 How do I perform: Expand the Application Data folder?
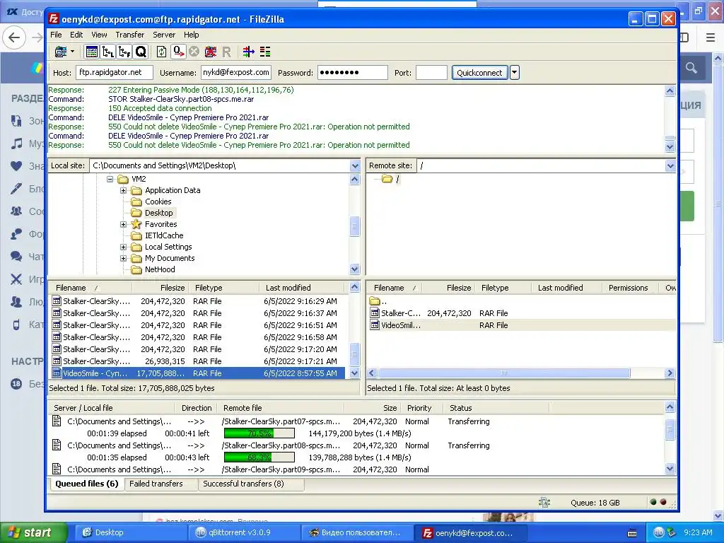[123, 190]
